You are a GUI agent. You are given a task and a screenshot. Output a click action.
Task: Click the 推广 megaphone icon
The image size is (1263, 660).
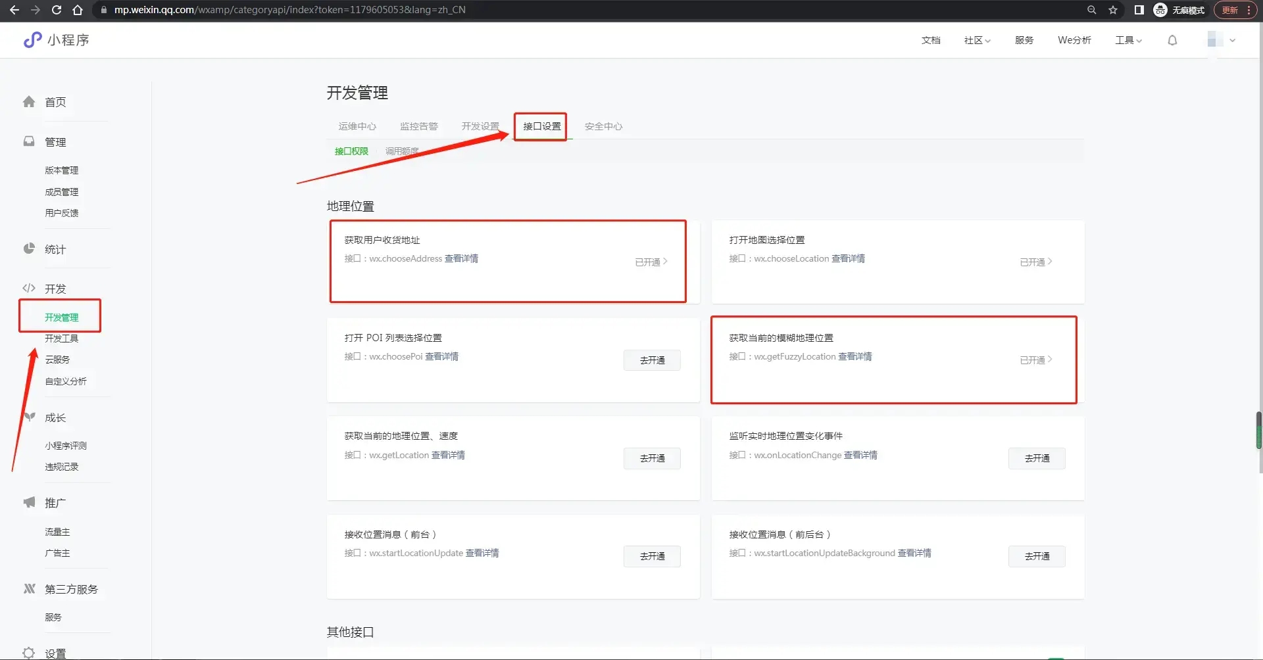[29, 503]
